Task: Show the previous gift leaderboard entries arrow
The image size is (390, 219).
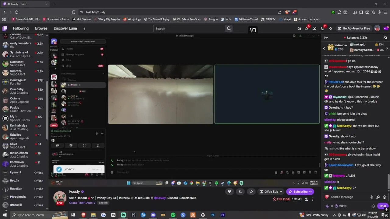Action: click(324, 48)
